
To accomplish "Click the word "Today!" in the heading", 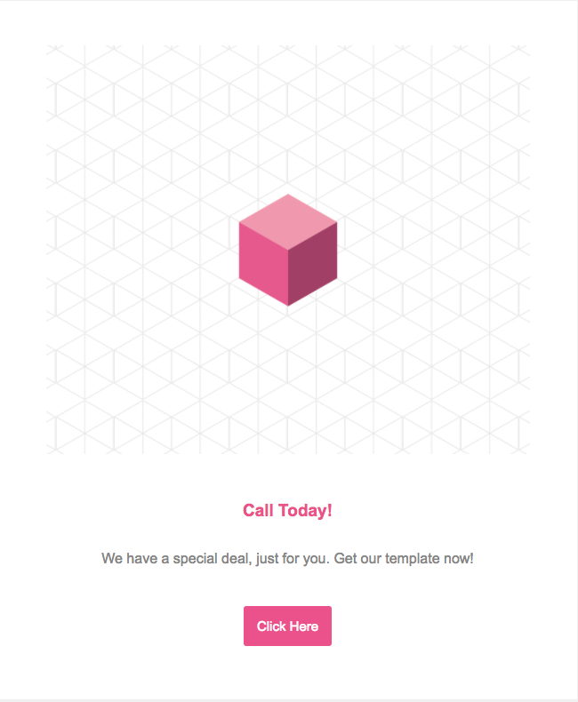I will point(304,511).
